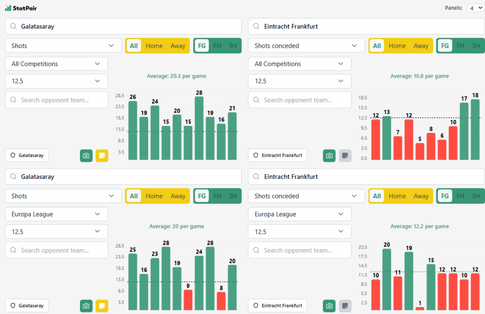Expand All Competitions dropdown for Galatasaray
The image size is (485, 314).
(57, 64)
